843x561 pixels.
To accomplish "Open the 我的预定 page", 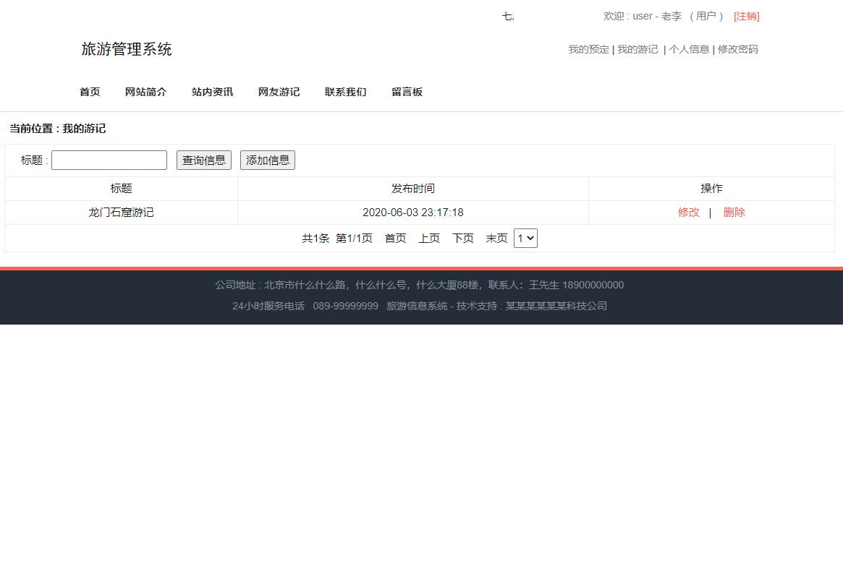I will 588,49.
